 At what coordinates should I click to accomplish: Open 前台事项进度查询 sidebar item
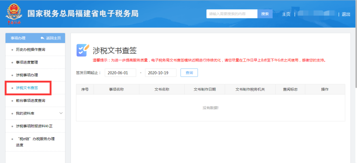pyautogui.click(x=30, y=100)
